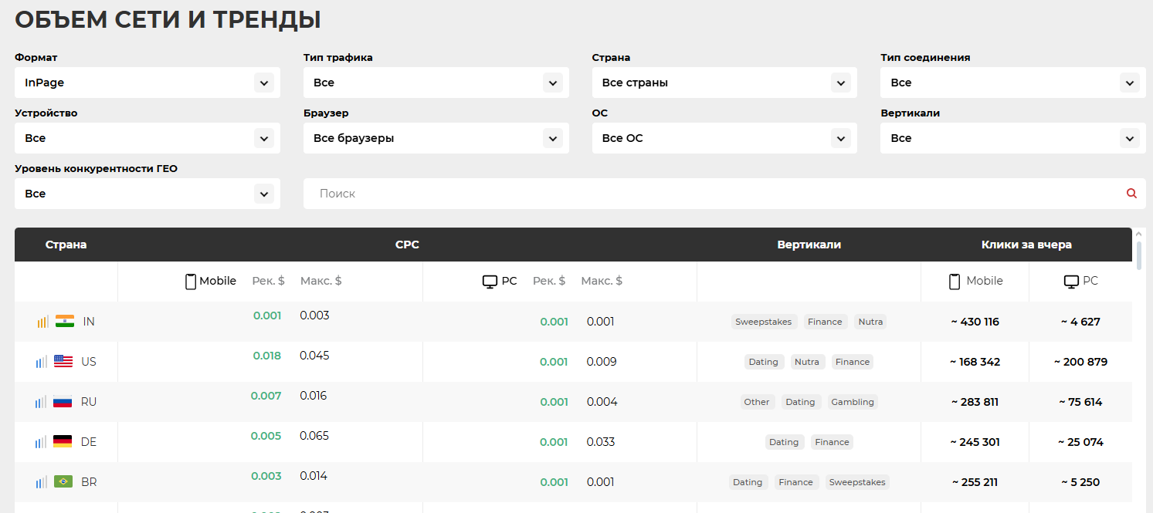Click the US flag icon
Viewport: 1153px width, 513px height.
(63, 362)
